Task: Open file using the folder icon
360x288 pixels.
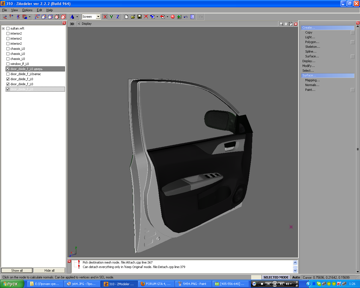Action: [133, 17]
